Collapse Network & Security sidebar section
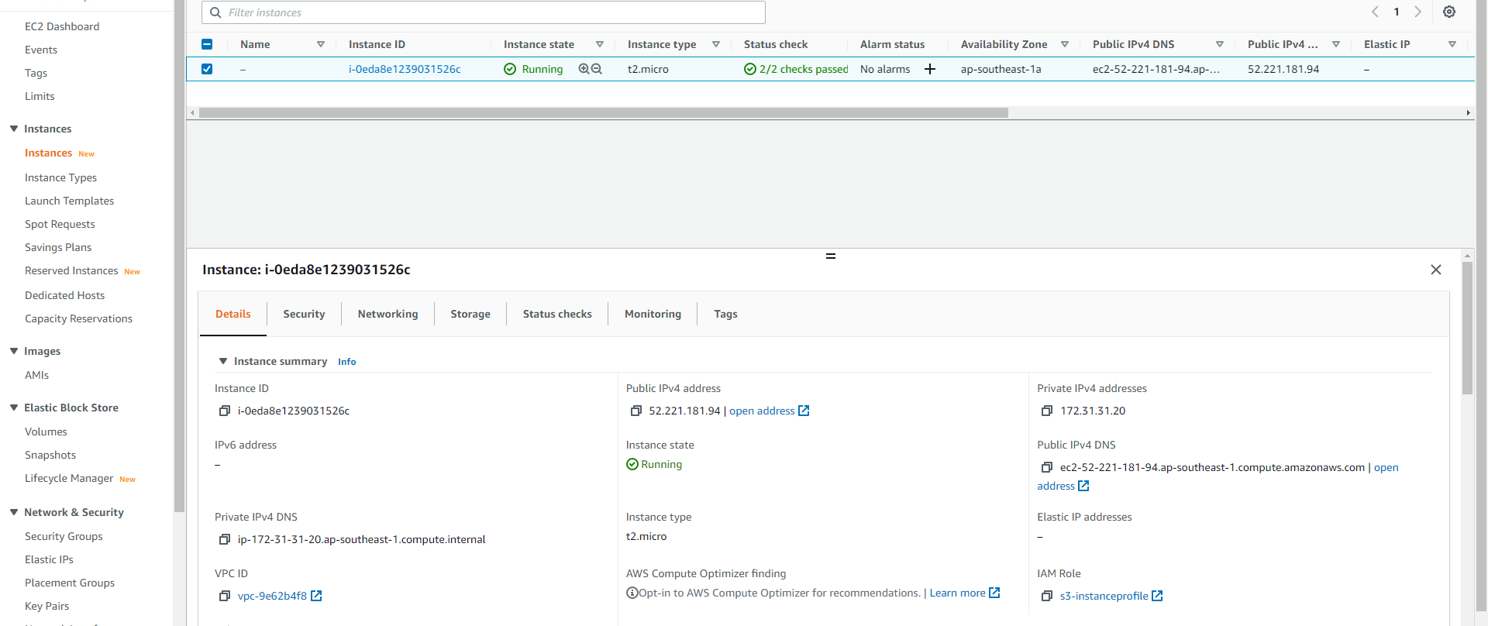1488x626 pixels. point(14,512)
